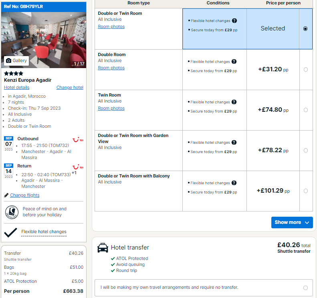Click the Change hotel link
Screen dimensions: 317x298
70,87
